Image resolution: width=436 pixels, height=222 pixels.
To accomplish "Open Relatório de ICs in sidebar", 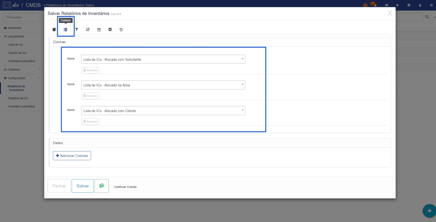I will (x=18, y=98).
